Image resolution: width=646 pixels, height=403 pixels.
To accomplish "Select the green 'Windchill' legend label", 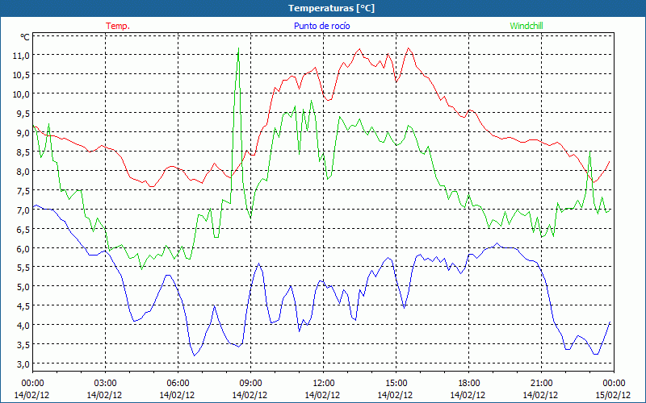I will [526, 26].
